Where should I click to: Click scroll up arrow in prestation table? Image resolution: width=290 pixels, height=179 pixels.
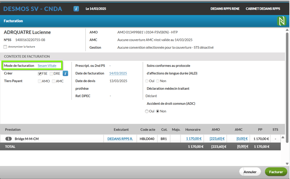[x=283, y=138]
